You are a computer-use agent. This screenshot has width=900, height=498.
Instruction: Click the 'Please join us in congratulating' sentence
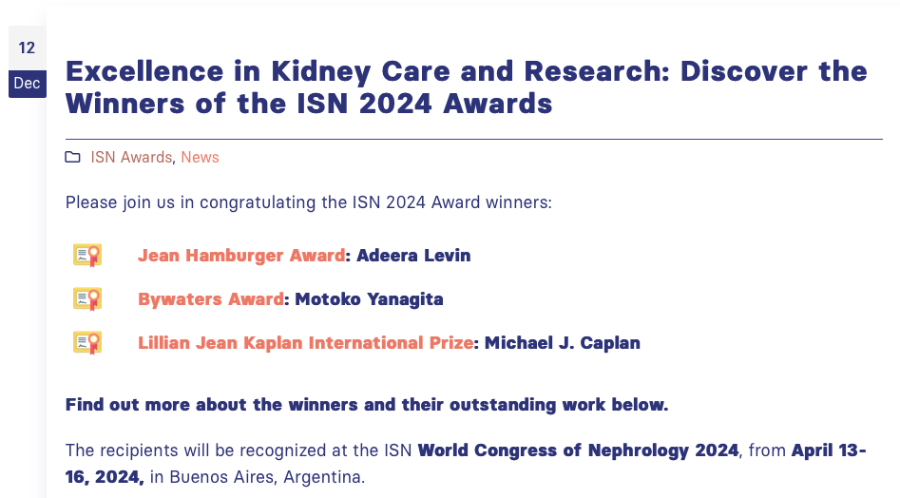[308, 202]
